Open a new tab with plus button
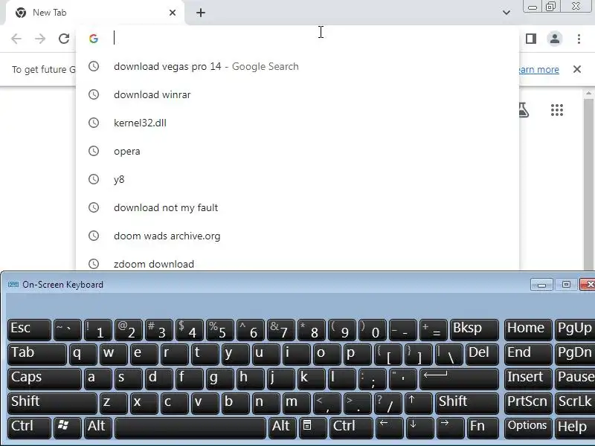The width and height of the screenshot is (595, 446). (201, 13)
